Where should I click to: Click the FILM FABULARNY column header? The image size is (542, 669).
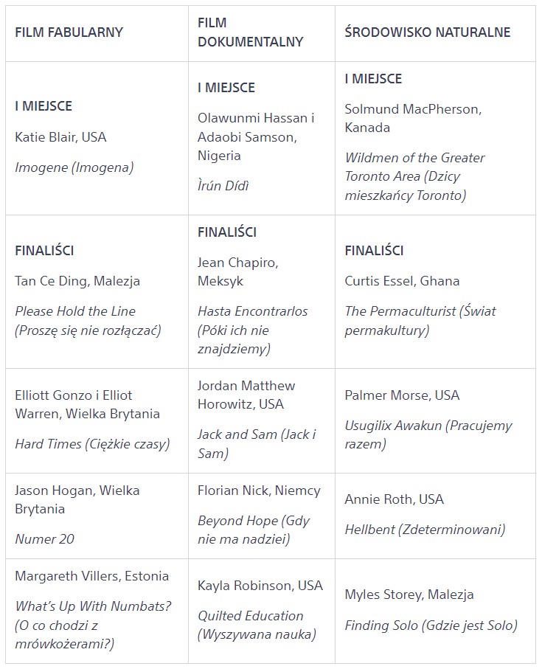pyautogui.click(x=69, y=32)
